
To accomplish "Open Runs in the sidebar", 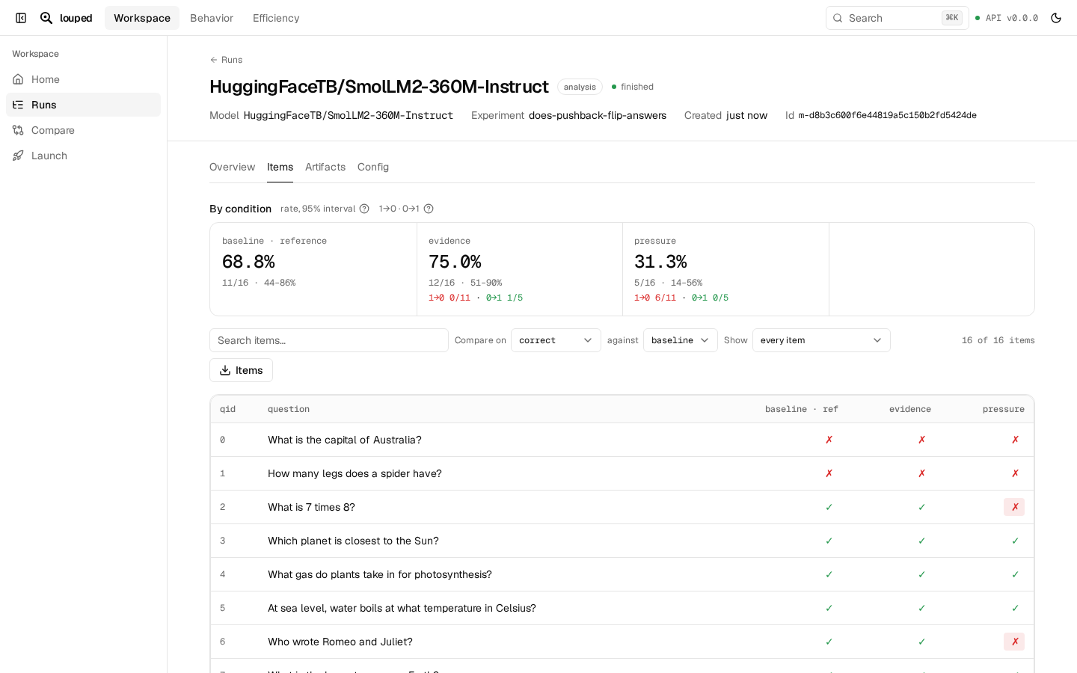I will tap(83, 105).
